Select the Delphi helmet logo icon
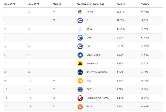Viewport: 166px width, 112px height. tap(80, 98)
